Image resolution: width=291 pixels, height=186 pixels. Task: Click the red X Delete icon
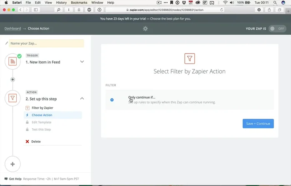point(27,142)
